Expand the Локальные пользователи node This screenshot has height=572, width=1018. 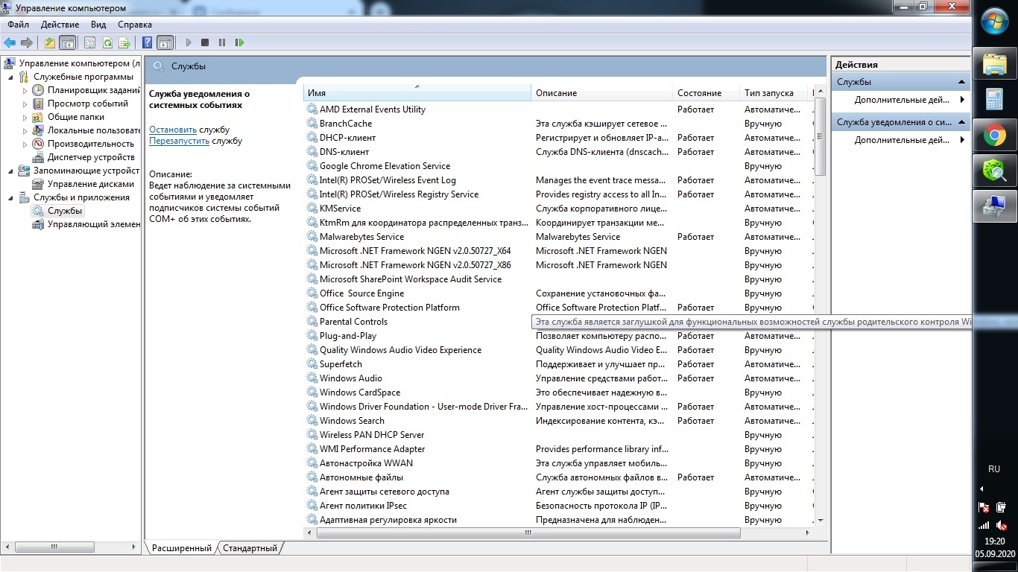coord(25,130)
